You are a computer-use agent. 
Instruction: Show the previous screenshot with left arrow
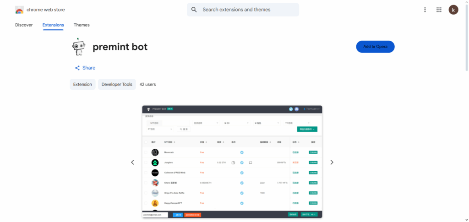[x=132, y=162]
